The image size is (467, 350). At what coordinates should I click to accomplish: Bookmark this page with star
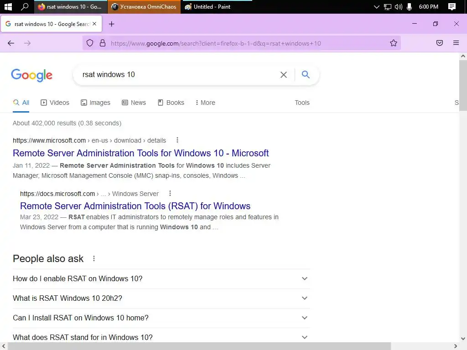tap(394, 43)
